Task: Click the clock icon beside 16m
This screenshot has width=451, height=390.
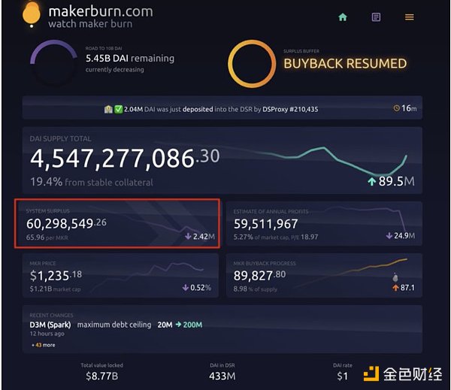Action: [397, 108]
